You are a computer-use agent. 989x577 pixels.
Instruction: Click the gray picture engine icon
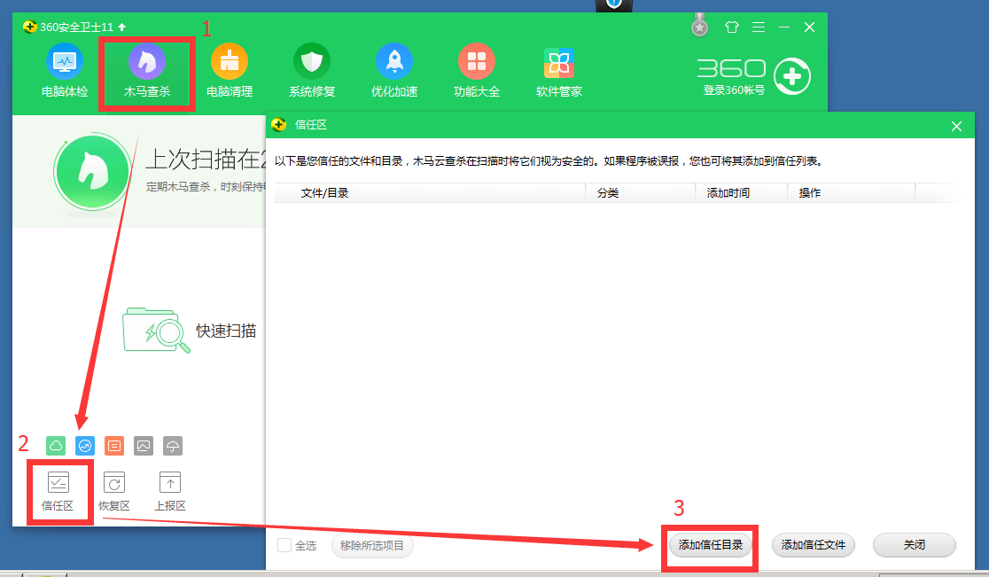[x=144, y=446]
